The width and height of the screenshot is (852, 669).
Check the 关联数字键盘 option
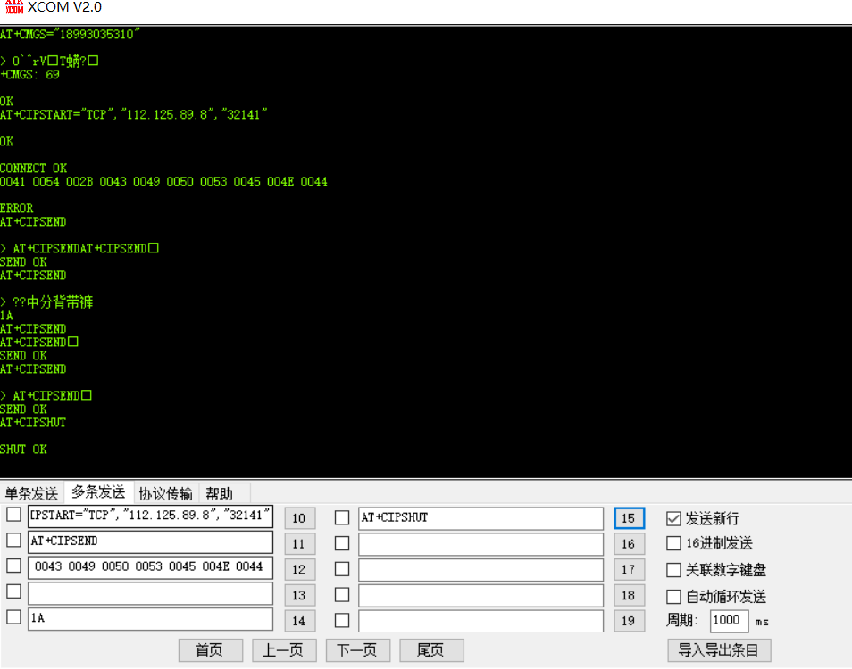pos(673,570)
